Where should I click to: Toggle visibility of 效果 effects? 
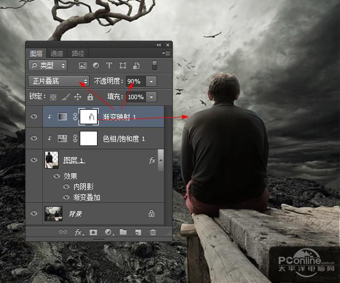[x=57, y=176]
